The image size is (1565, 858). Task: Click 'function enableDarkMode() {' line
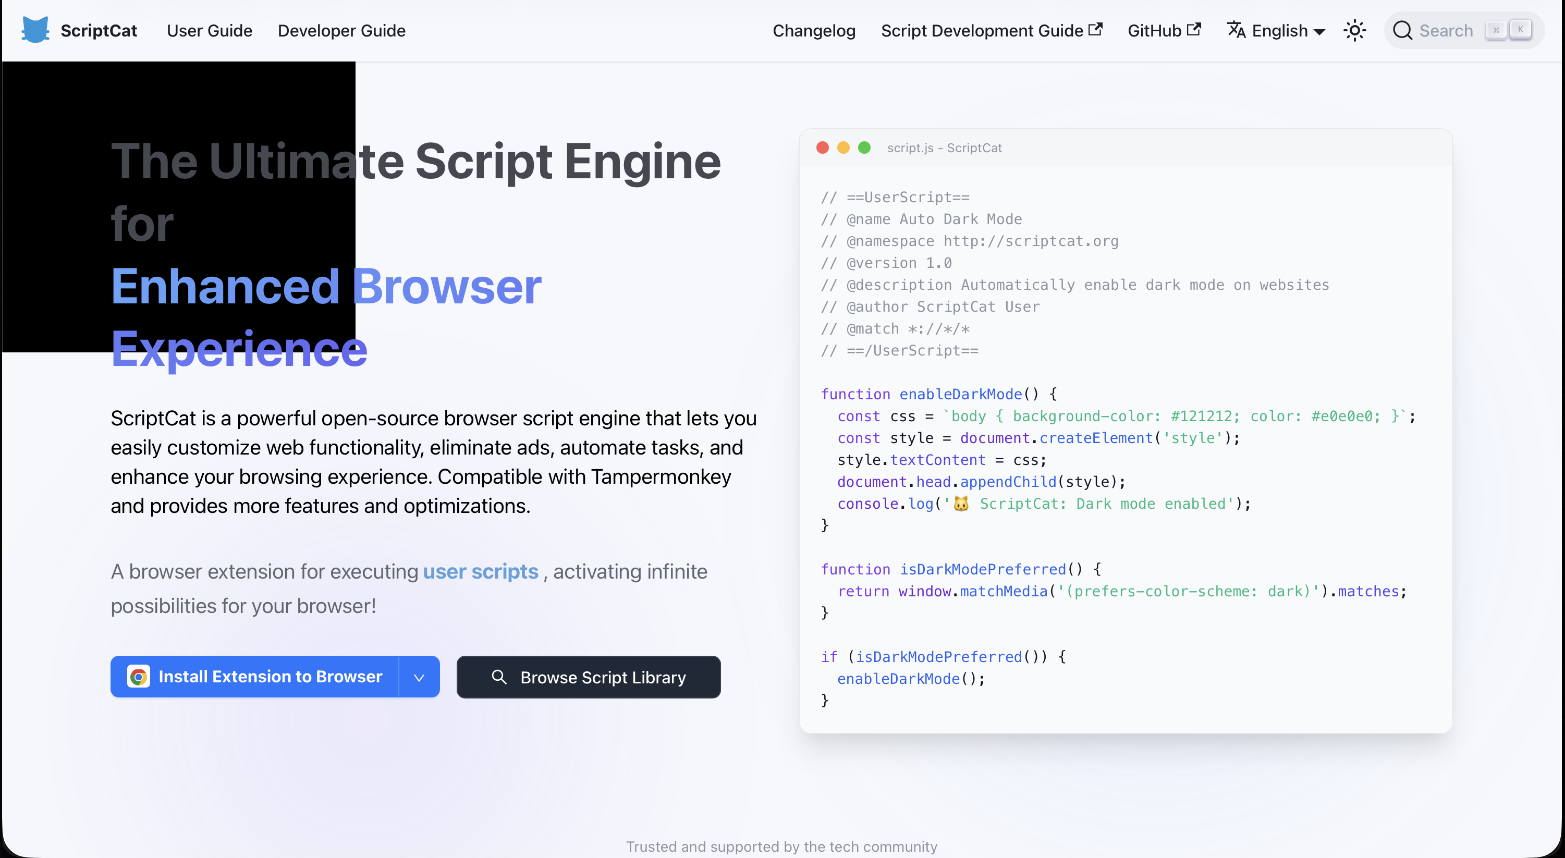pos(939,395)
